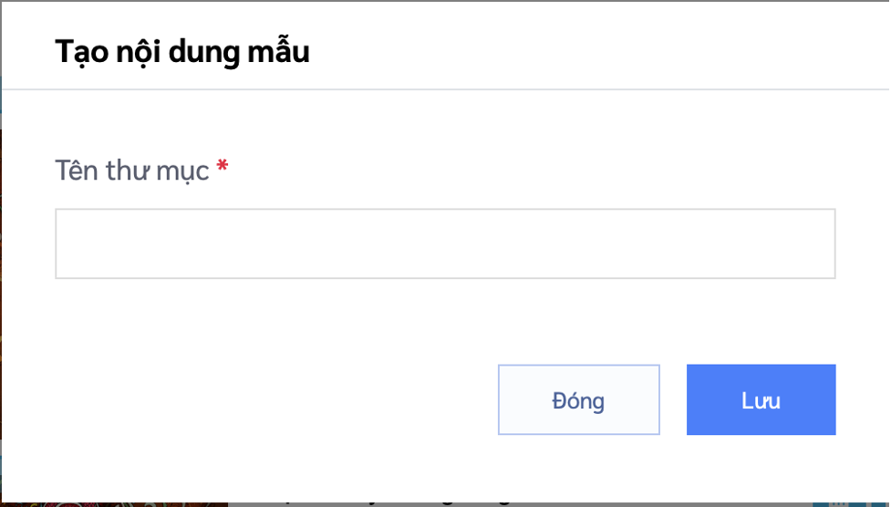Dismiss the Tạo nội dung mẫu dialog with Đóng

pos(578,399)
